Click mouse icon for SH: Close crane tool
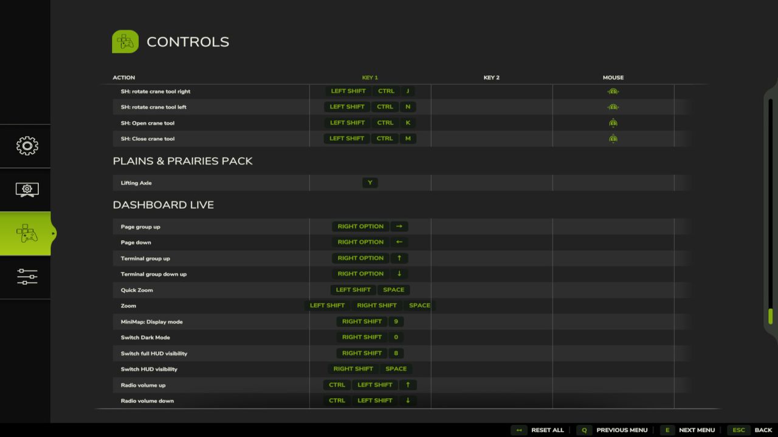Screen dimensions: 778x437 613,138
